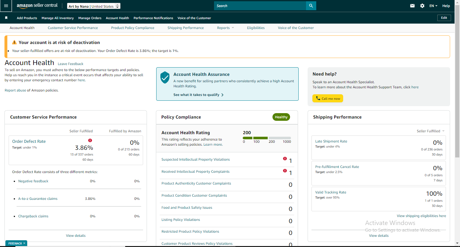The height and width of the screenshot is (247, 460).
Task: Open Voice of the Customer in favorites bar
Action: 194,18
